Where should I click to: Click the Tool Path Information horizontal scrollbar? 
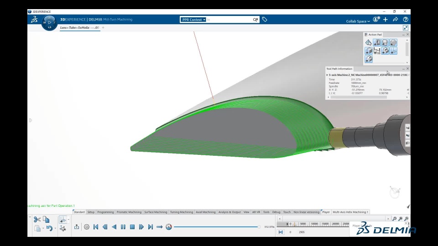tap(359, 97)
